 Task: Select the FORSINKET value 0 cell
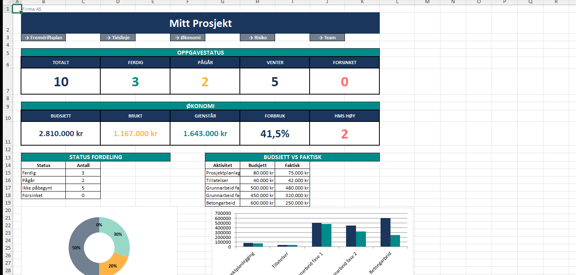pyautogui.click(x=344, y=82)
